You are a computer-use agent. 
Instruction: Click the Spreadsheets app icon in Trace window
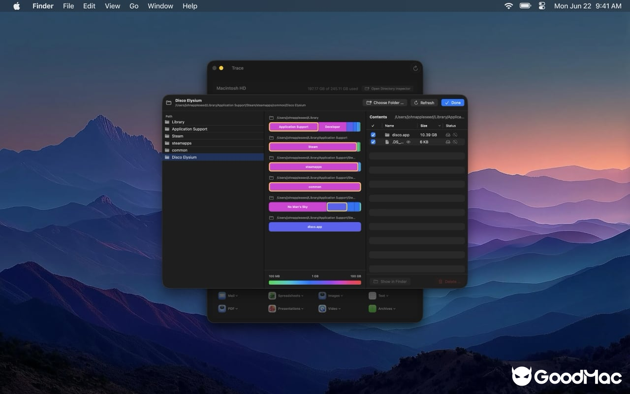[272, 295]
